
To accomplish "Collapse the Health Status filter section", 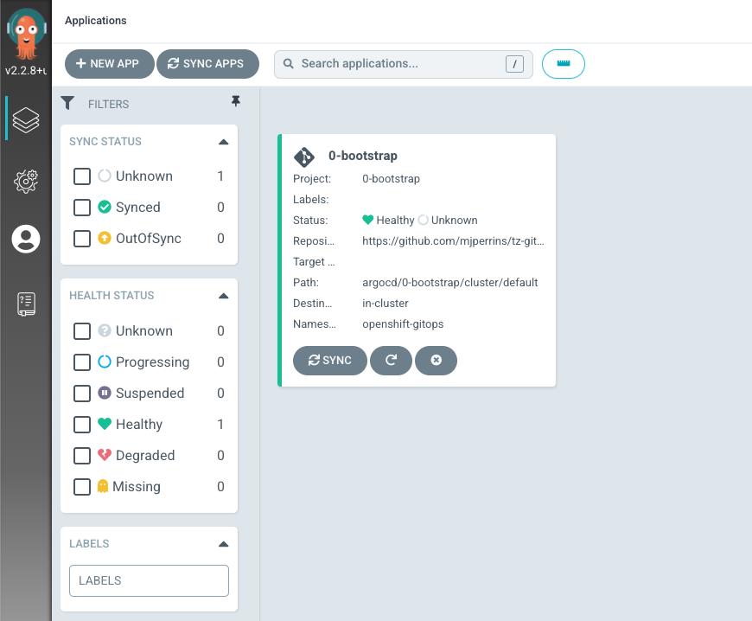I will click(x=224, y=296).
